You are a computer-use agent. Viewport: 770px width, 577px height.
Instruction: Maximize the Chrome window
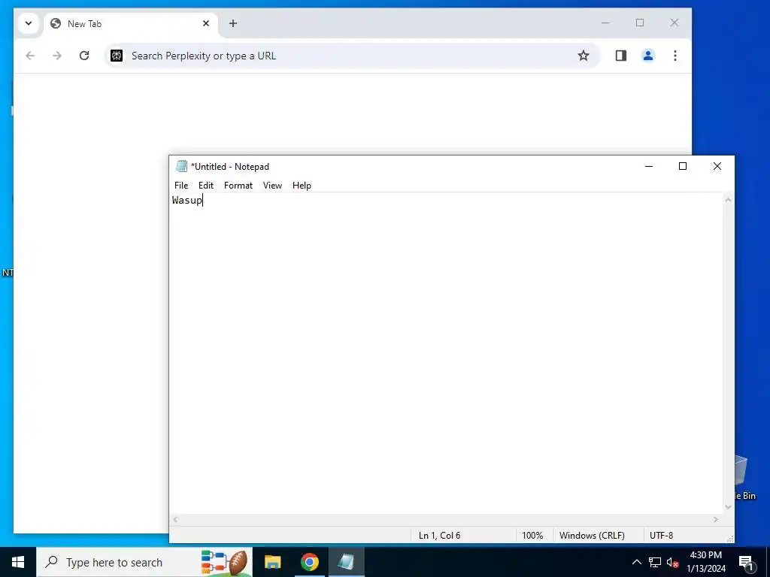point(640,23)
